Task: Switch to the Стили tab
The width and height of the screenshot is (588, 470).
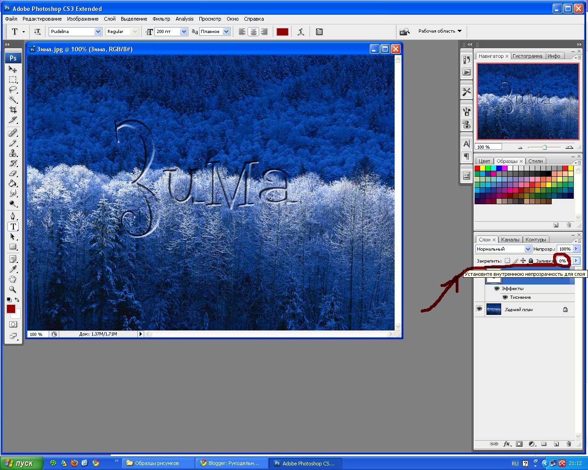Action: tap(535, 161)
